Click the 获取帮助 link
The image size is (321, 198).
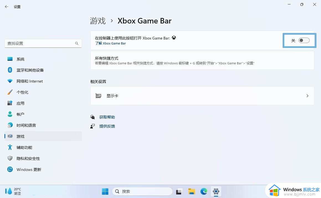(107, 117)
